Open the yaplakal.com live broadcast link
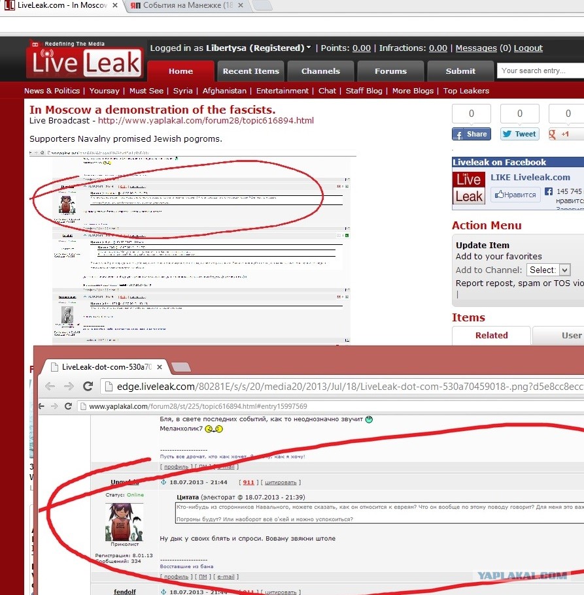 (x=206, y=121)
